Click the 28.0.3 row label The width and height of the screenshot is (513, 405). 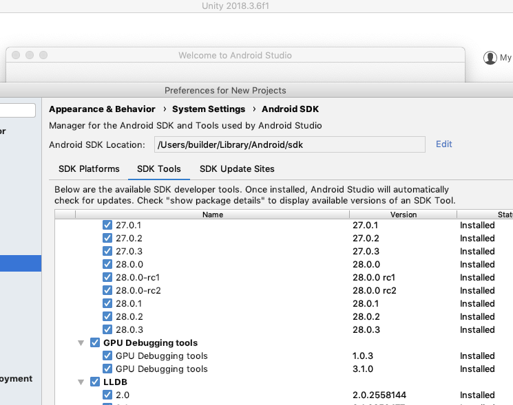(x=129, y=329)
